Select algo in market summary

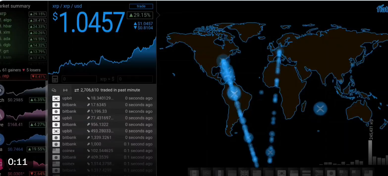click(8, 20)
